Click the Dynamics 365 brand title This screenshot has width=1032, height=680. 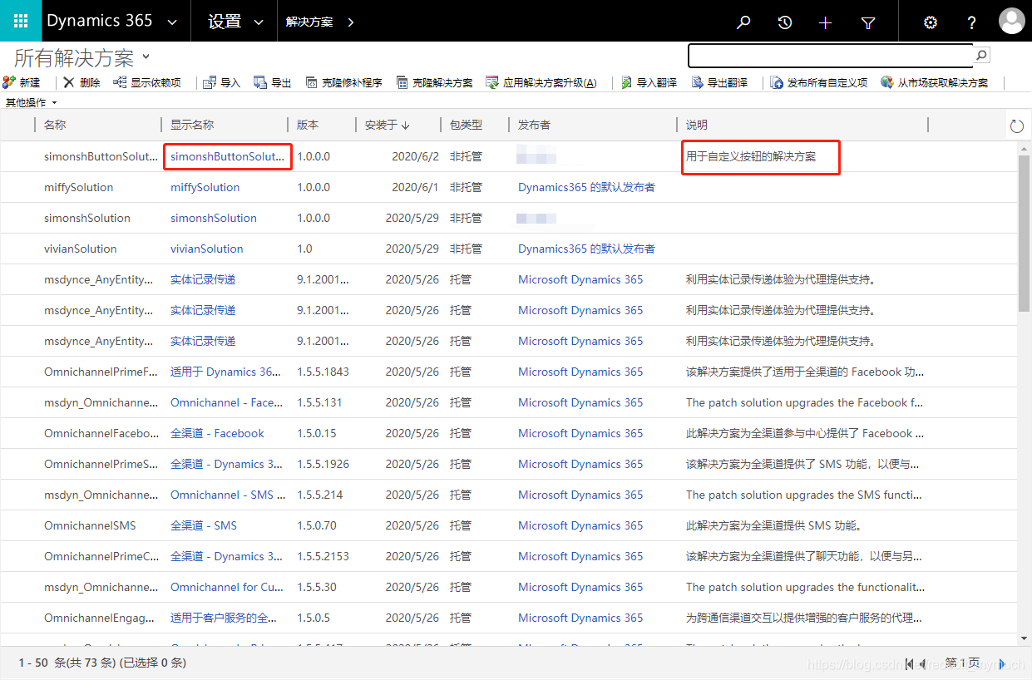pos(100,22)
